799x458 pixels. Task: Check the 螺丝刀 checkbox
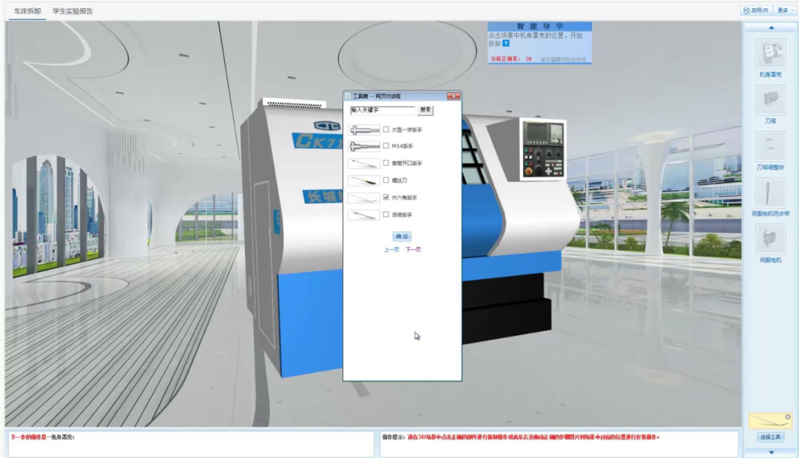(385, 180)
